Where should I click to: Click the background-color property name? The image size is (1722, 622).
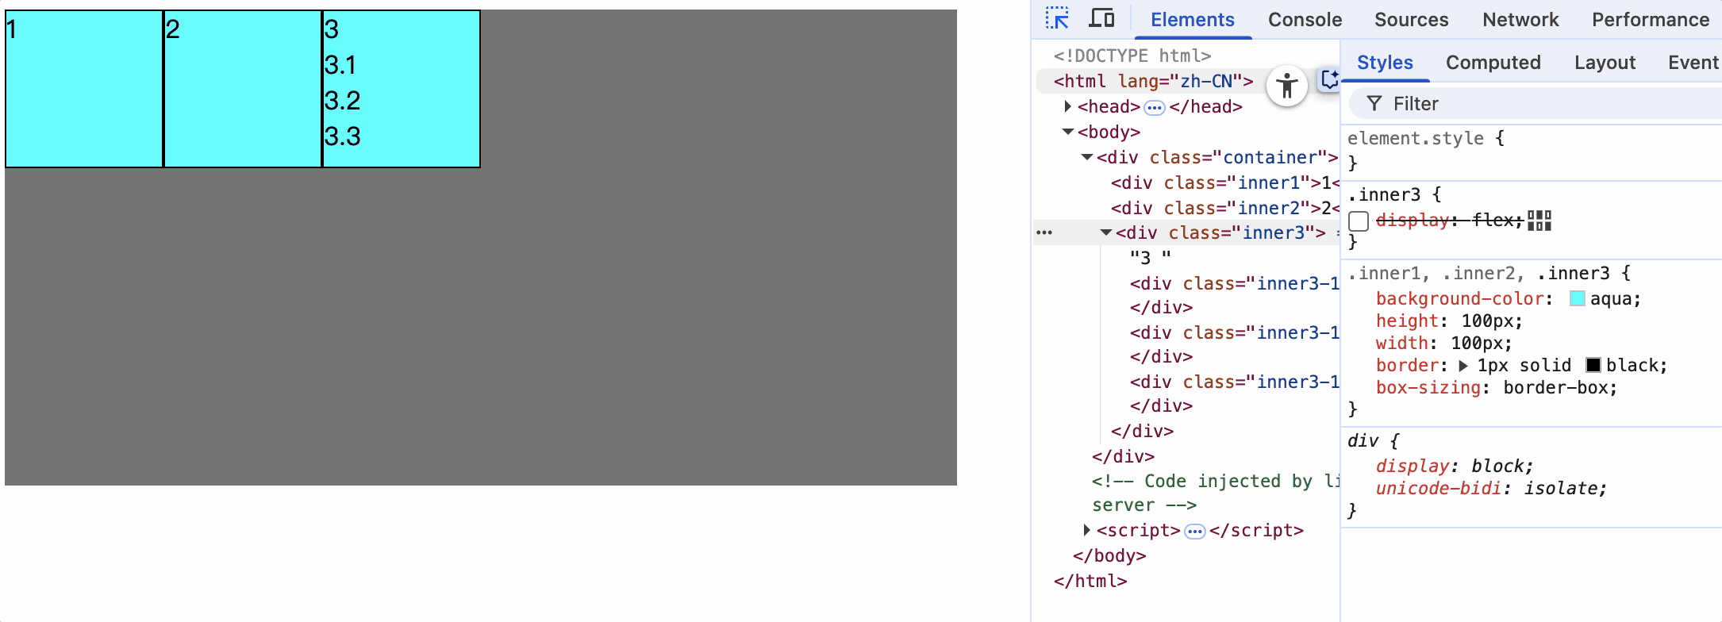(1460, 299)
